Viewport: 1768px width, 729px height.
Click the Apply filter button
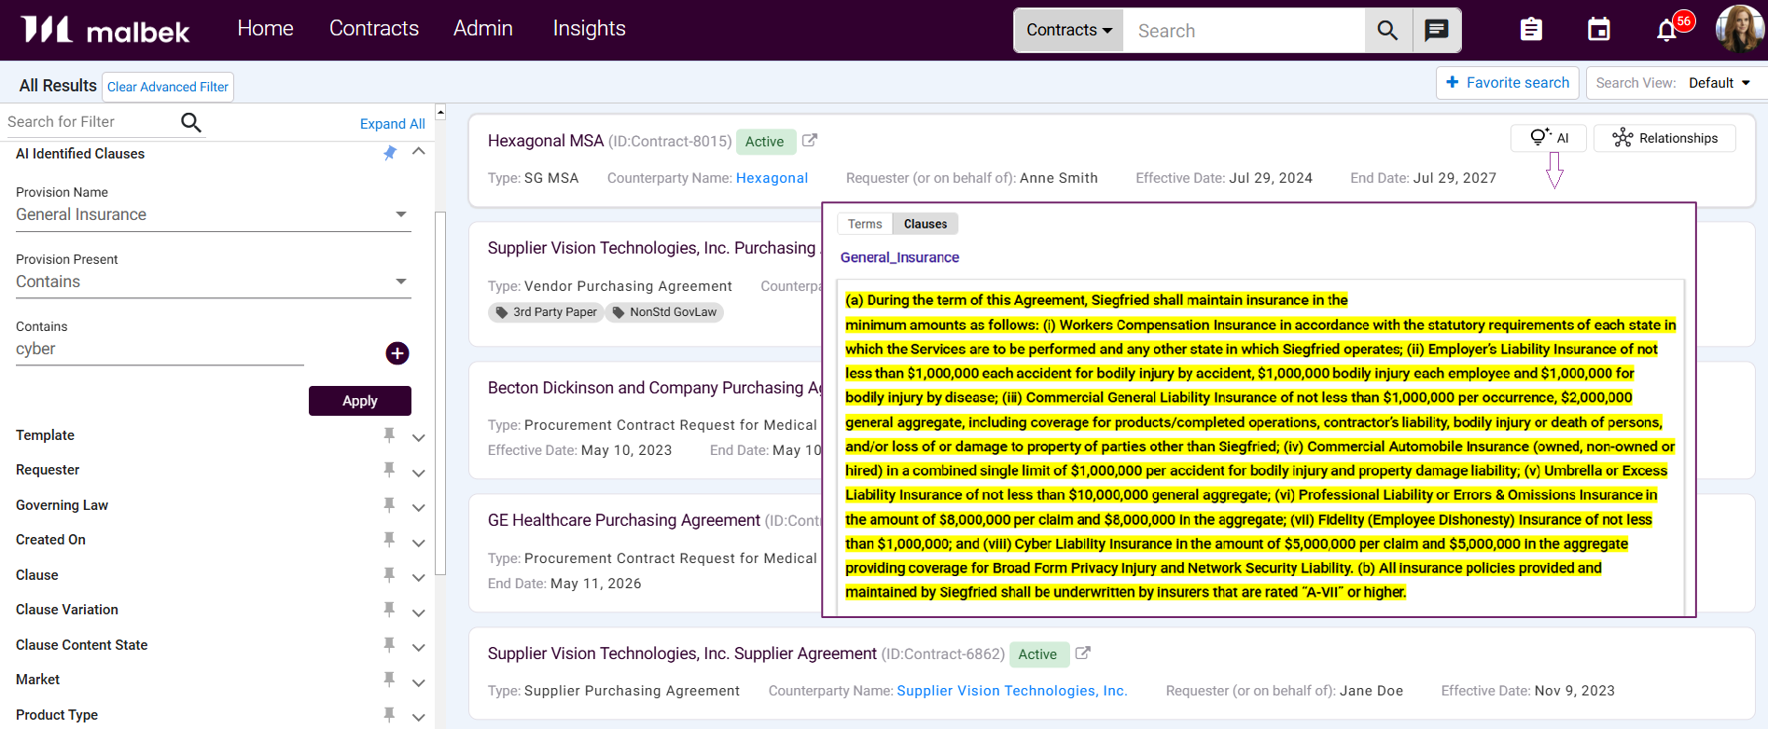coord(360,401)
